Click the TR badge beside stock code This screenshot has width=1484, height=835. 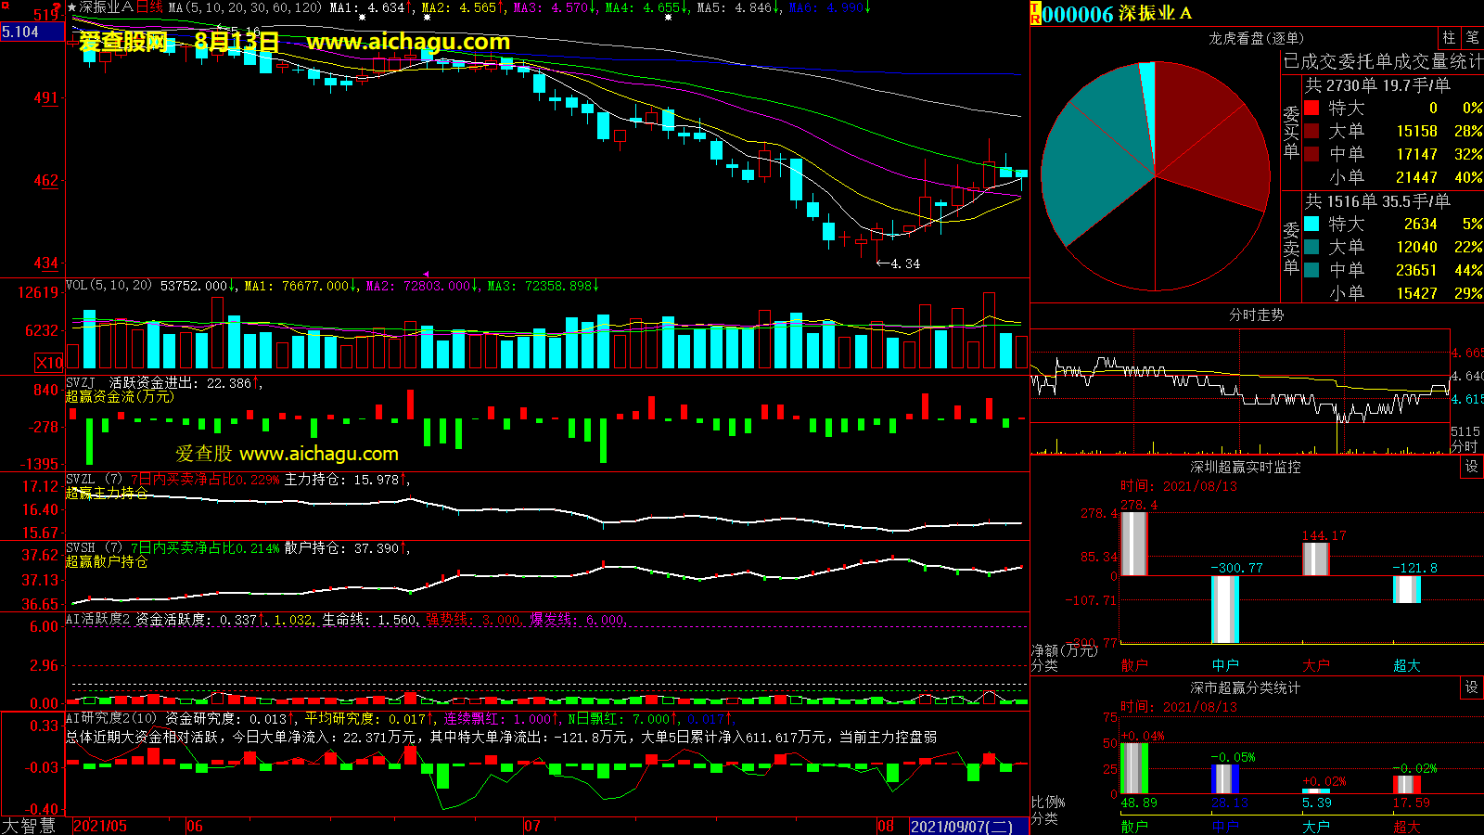1035,14
